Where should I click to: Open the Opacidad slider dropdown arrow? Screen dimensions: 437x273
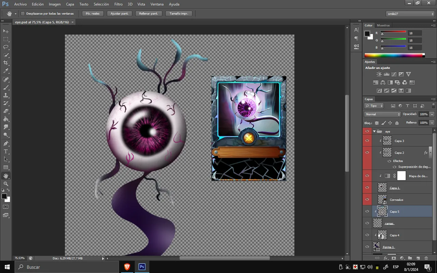(x=432, y=114)
